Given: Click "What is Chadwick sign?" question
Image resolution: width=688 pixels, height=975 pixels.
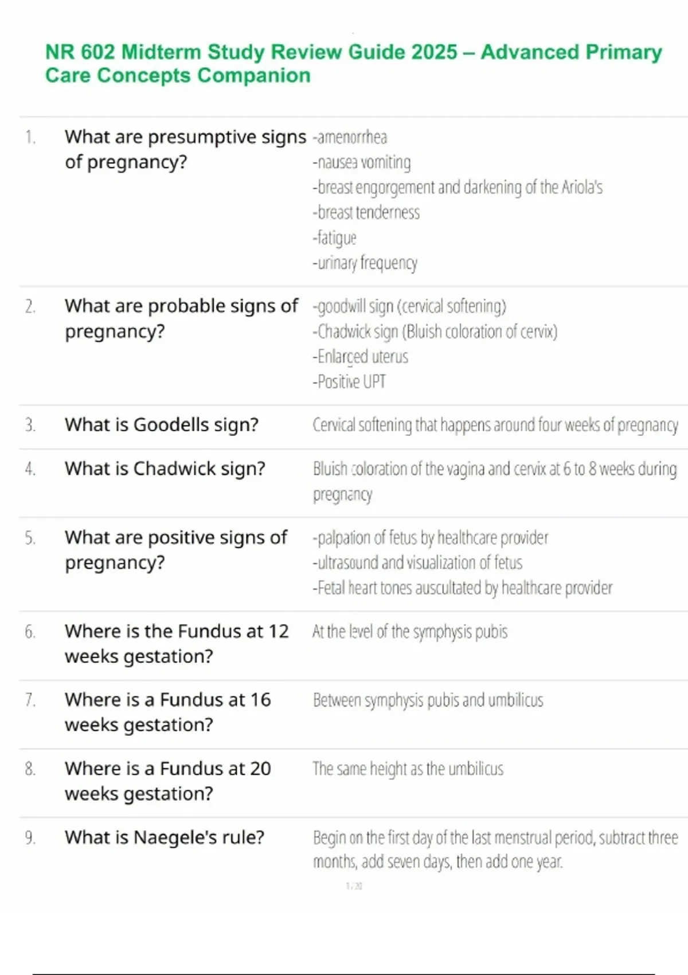Looking at the screenshot, I should tap(165, 469).
